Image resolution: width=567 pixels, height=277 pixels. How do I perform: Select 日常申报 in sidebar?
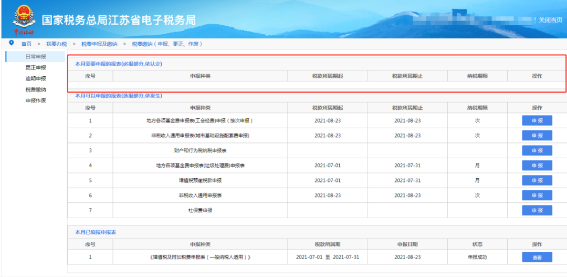tap(36, 56)
